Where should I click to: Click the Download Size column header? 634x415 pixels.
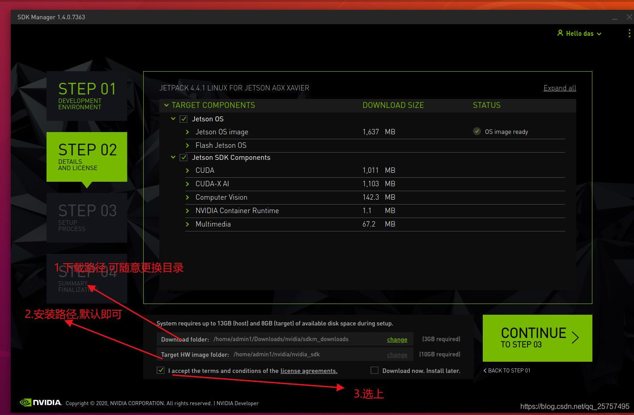click(x=393, y=105)
